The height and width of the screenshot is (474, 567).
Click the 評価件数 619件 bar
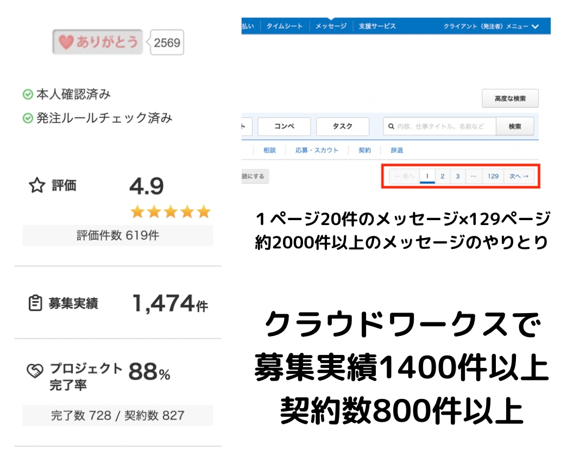pos(117,235)
